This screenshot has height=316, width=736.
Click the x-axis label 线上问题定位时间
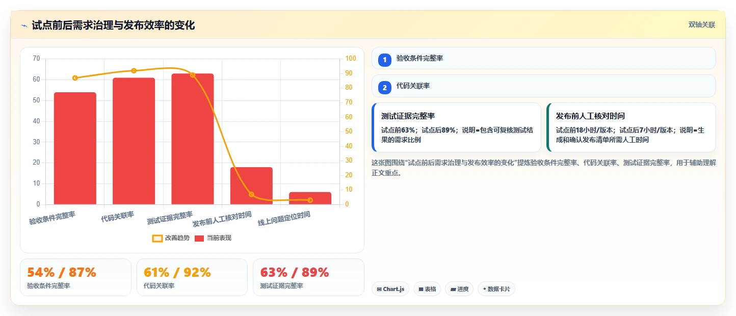(x=284, y=219)
